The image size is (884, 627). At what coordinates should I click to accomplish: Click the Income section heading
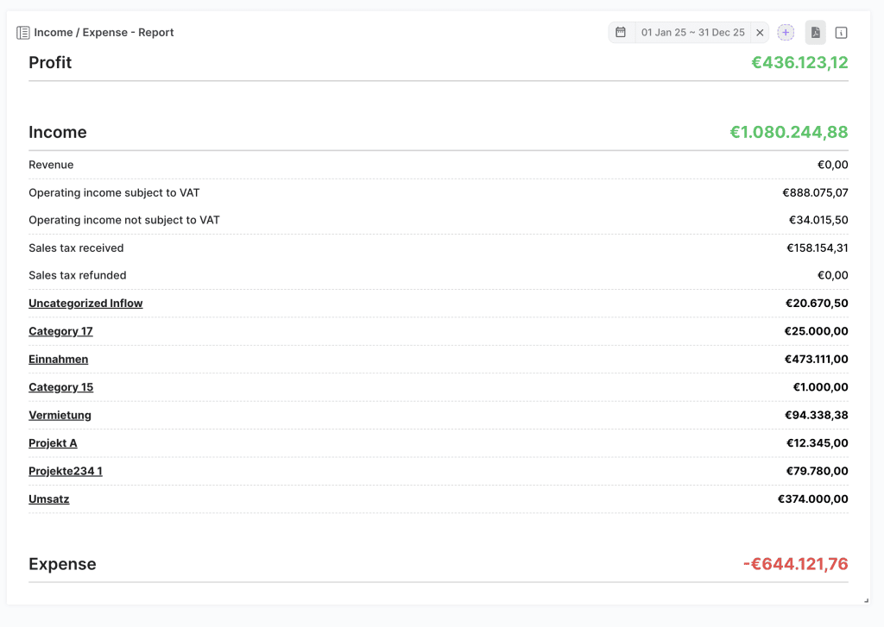click(x=58, y=132)
